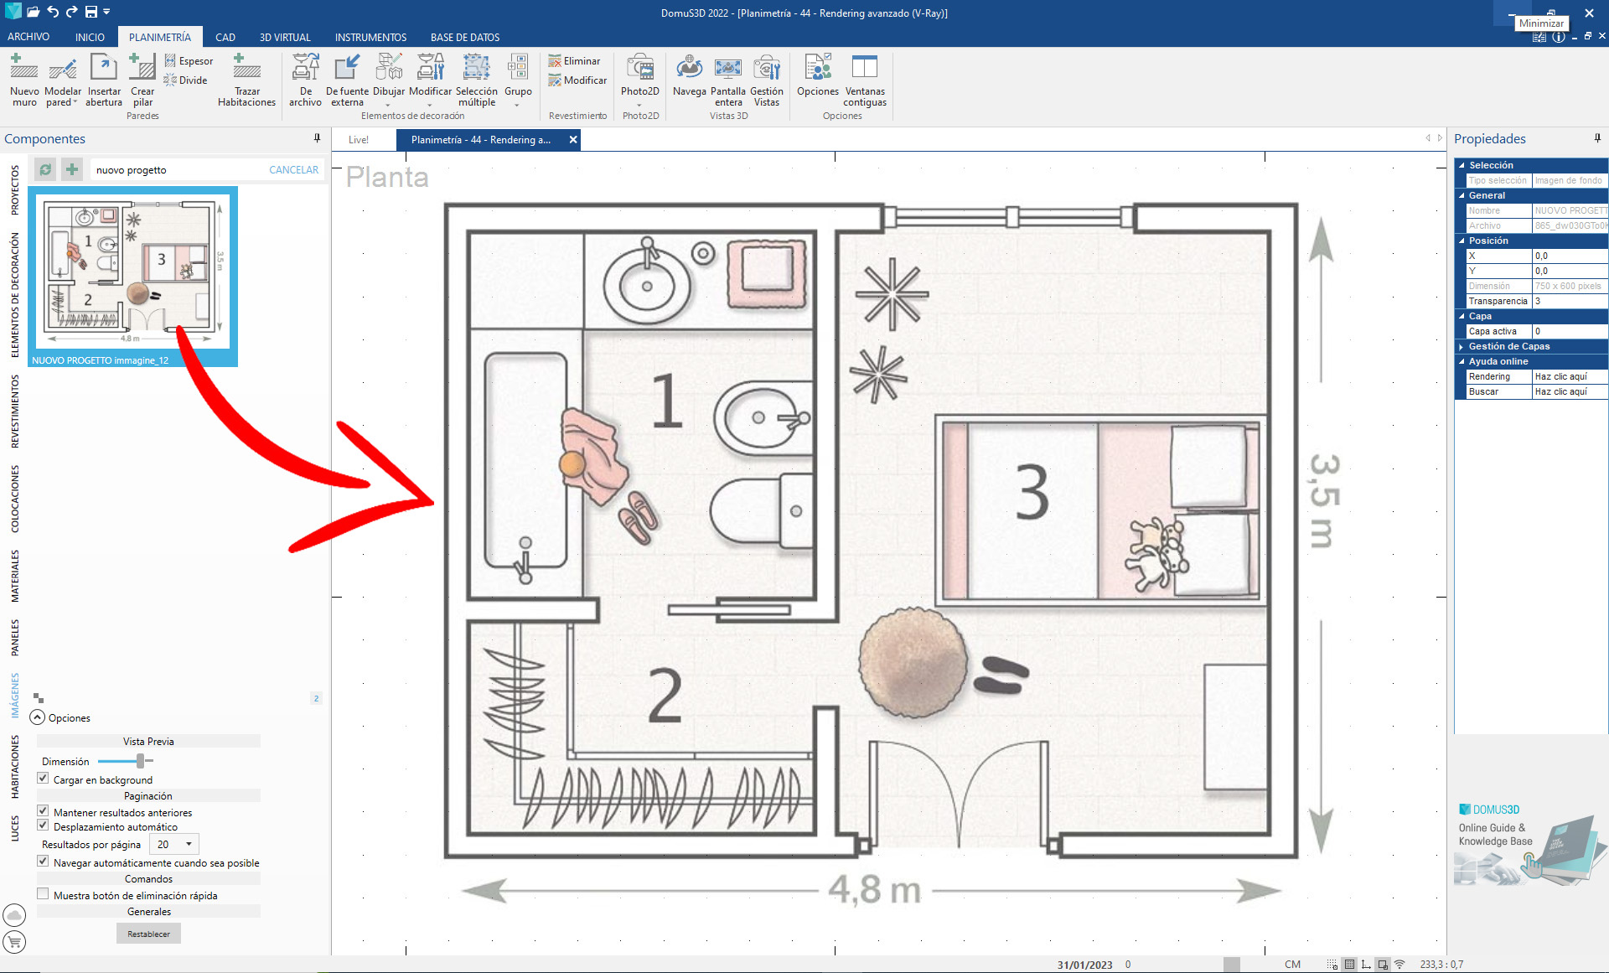Image resolution: width=1609 pixels, height=973 pixels.
Task: Click the Undo arrow icon
Action: tap(53, 12)
